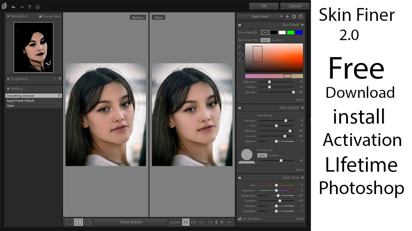Click the Smoothing Amount slider handle
This screenshot has height=231, width=412.
tap(286, 121)
